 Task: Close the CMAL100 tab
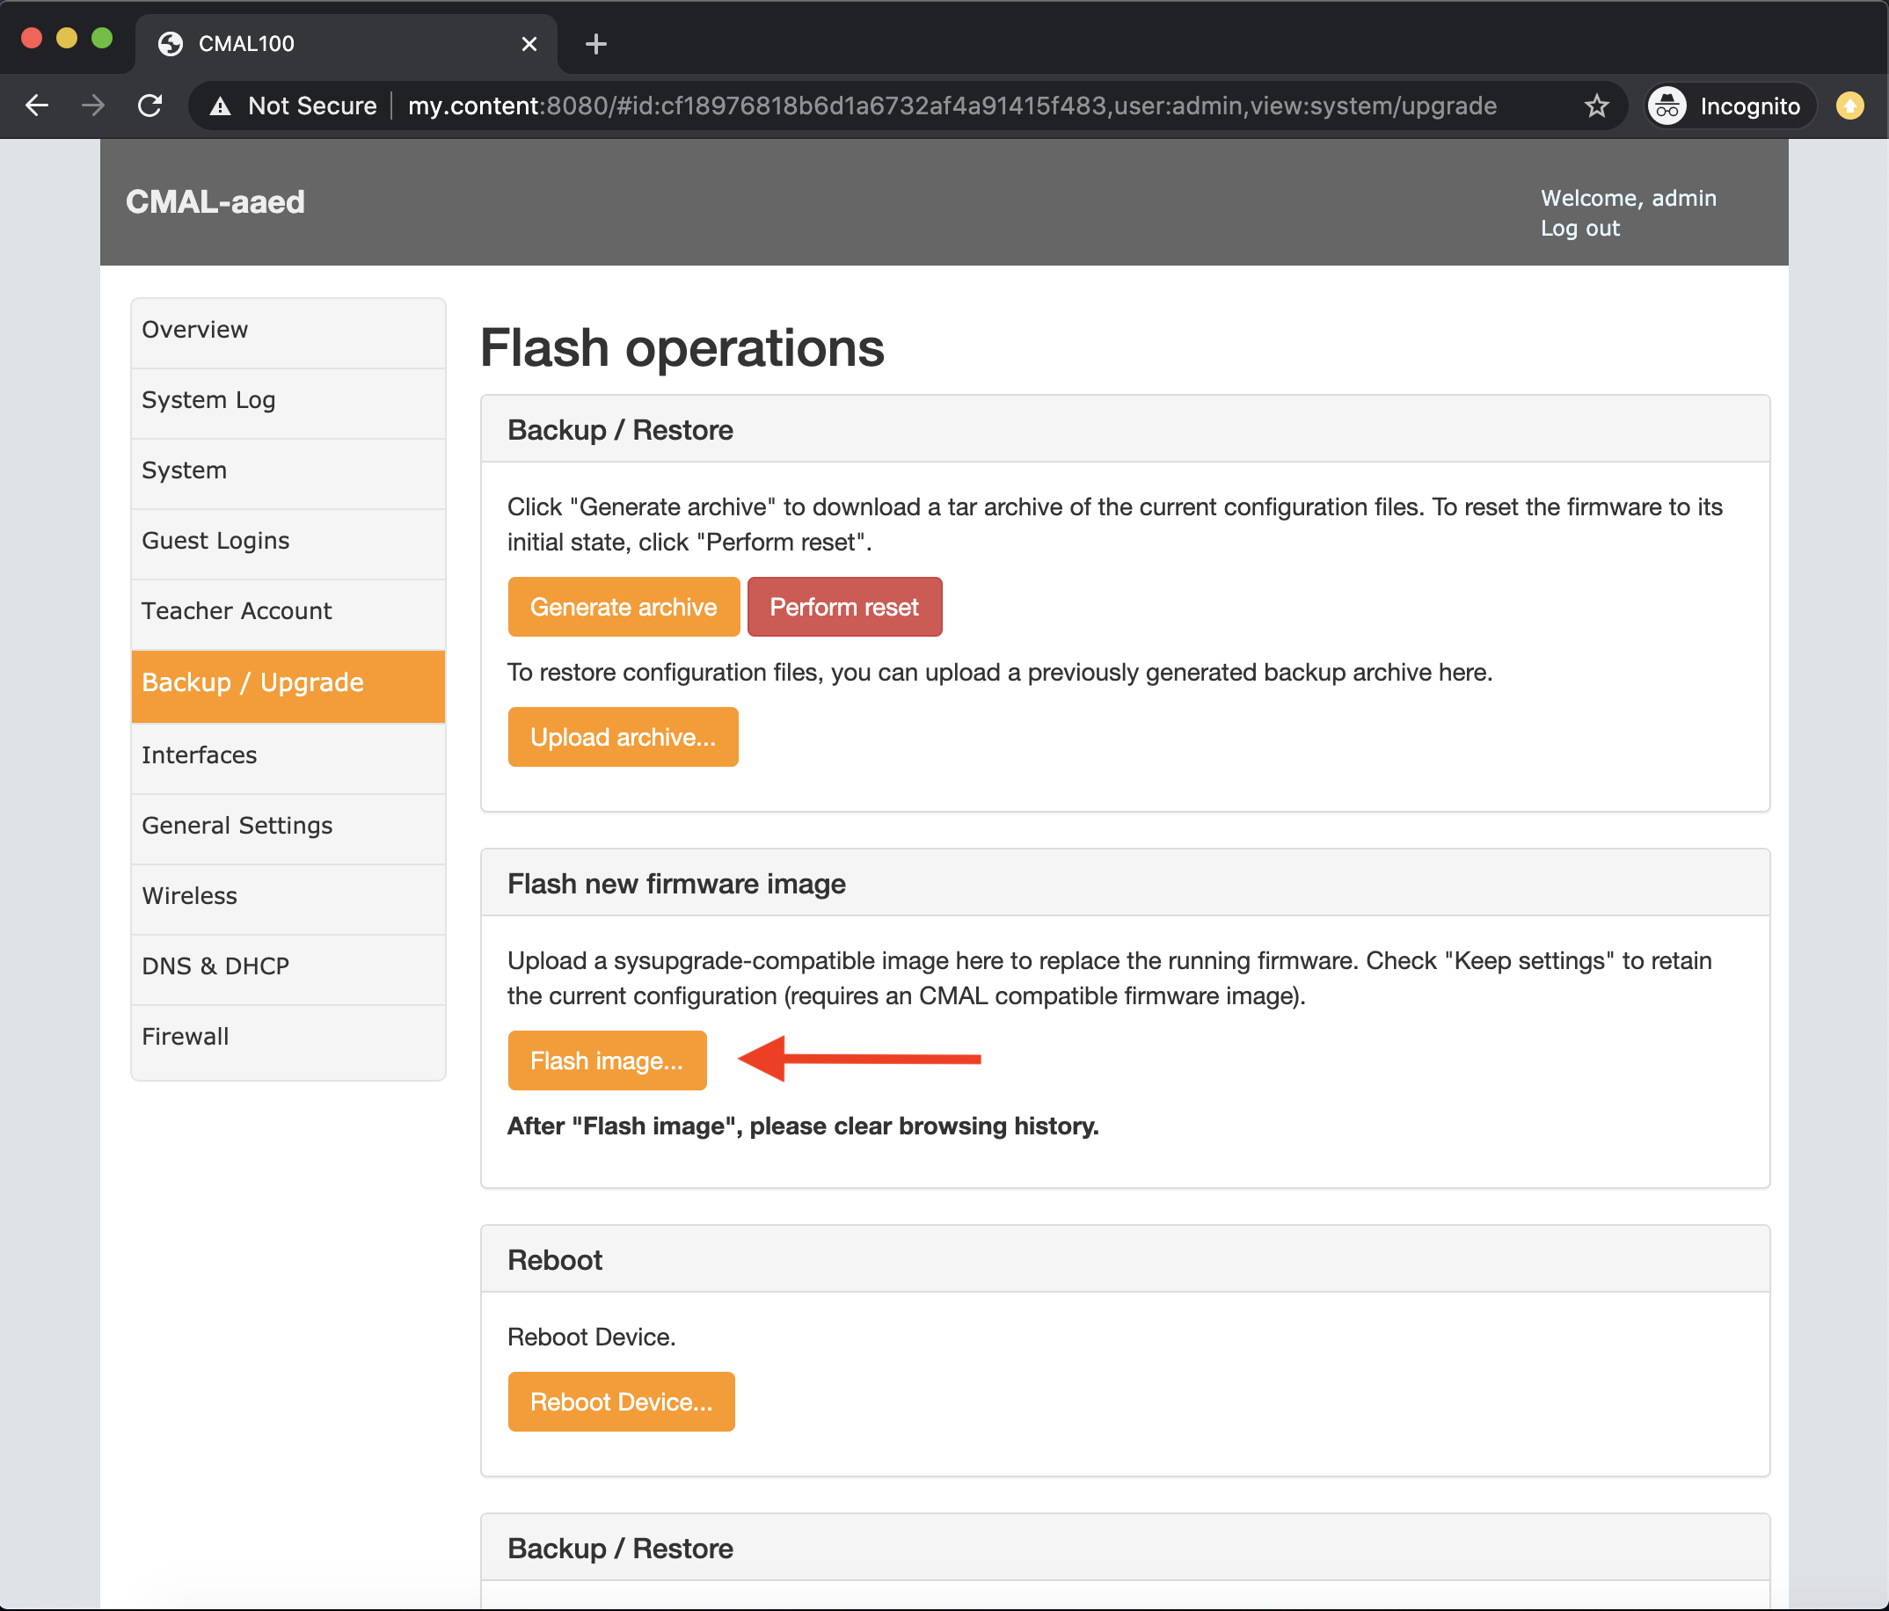click(529, 44)
